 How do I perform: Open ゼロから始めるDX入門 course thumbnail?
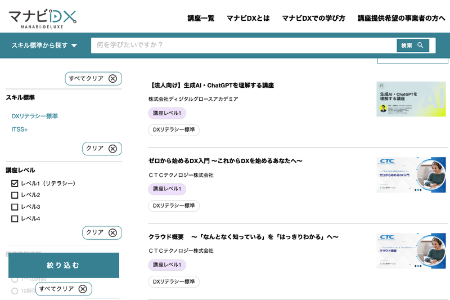411,175
